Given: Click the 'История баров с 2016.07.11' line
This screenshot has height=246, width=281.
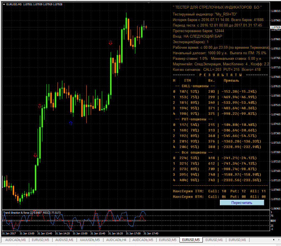Looking at the screenshot, I should click(218, 20).
